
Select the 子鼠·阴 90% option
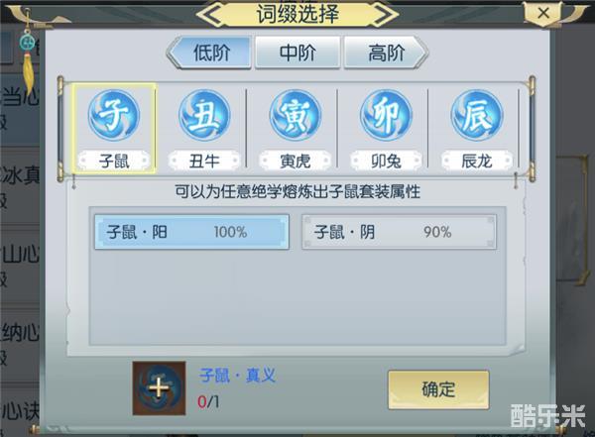[x=399, y=232]
